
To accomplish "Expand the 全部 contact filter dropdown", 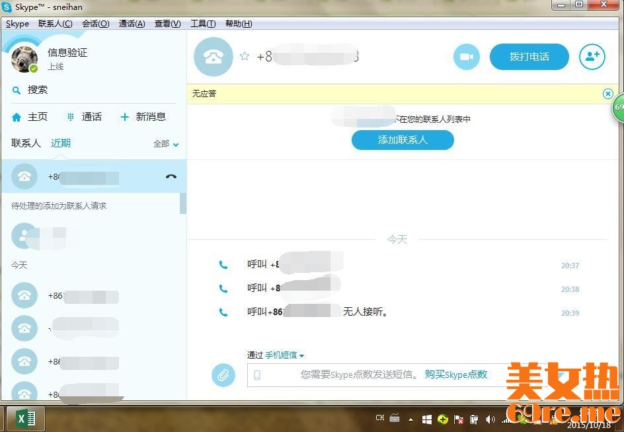I will (x=166, y=144).
